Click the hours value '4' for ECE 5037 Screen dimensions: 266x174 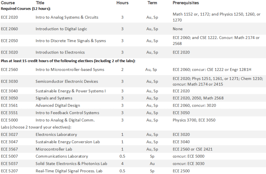(122, 164)
